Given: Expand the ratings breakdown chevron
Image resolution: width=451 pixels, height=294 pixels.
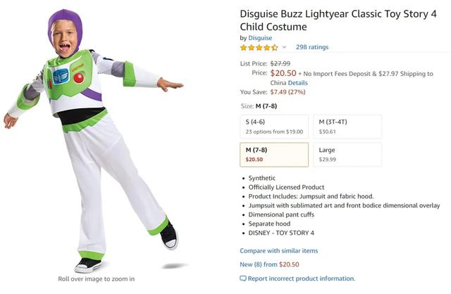Looking at the screenshot, I should (x=284, y=47).
